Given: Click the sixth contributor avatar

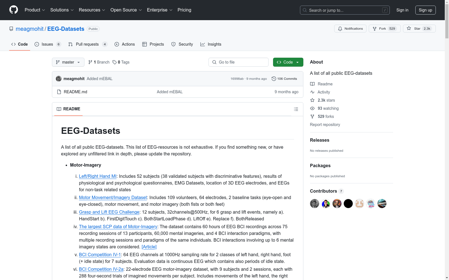Looking at the screenshot, I should [371, 204].
